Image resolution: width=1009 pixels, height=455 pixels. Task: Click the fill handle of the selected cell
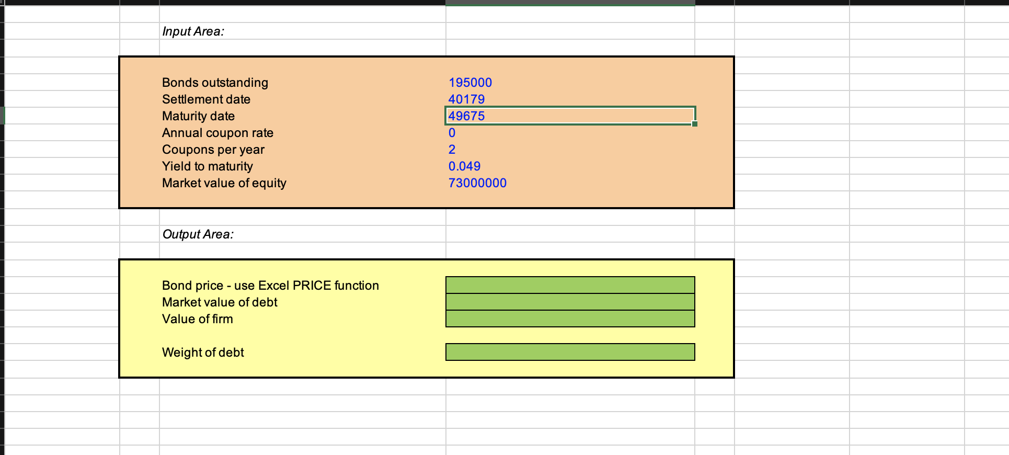pos(694,124)
